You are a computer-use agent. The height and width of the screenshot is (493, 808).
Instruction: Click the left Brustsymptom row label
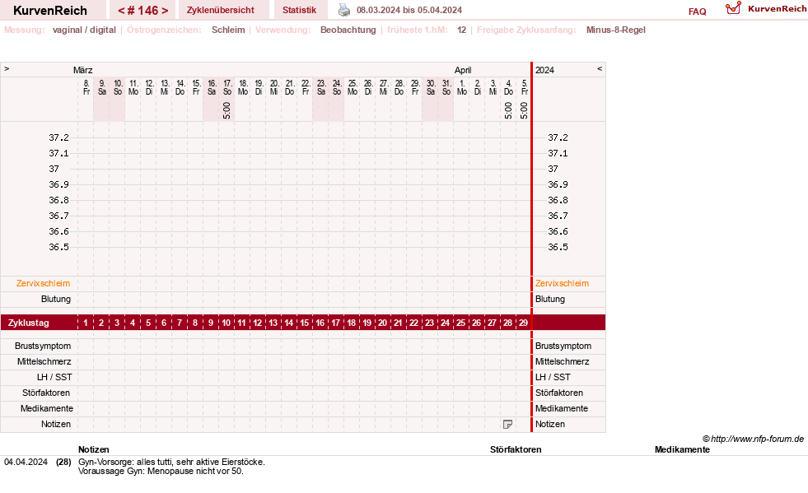pyautogui.click(x=43, y=346)
